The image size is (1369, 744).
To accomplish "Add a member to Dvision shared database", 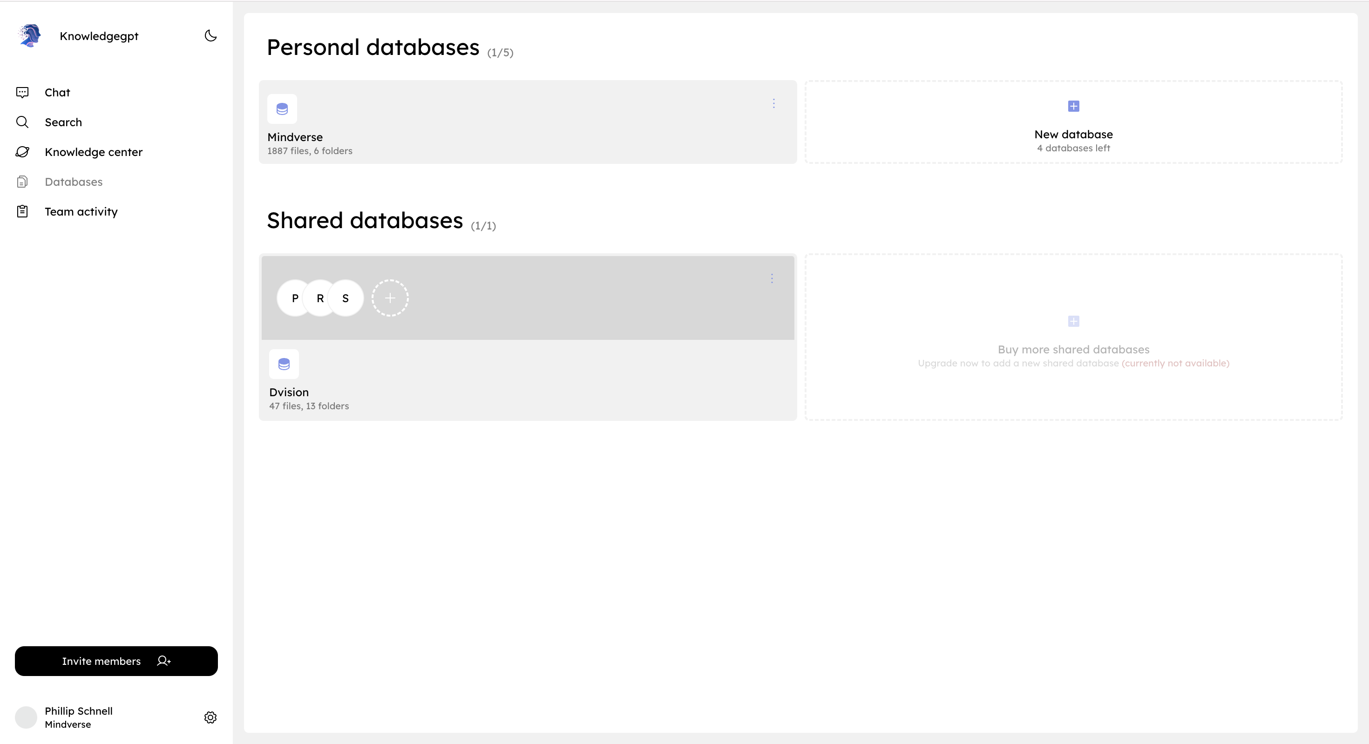I will 390,298.
